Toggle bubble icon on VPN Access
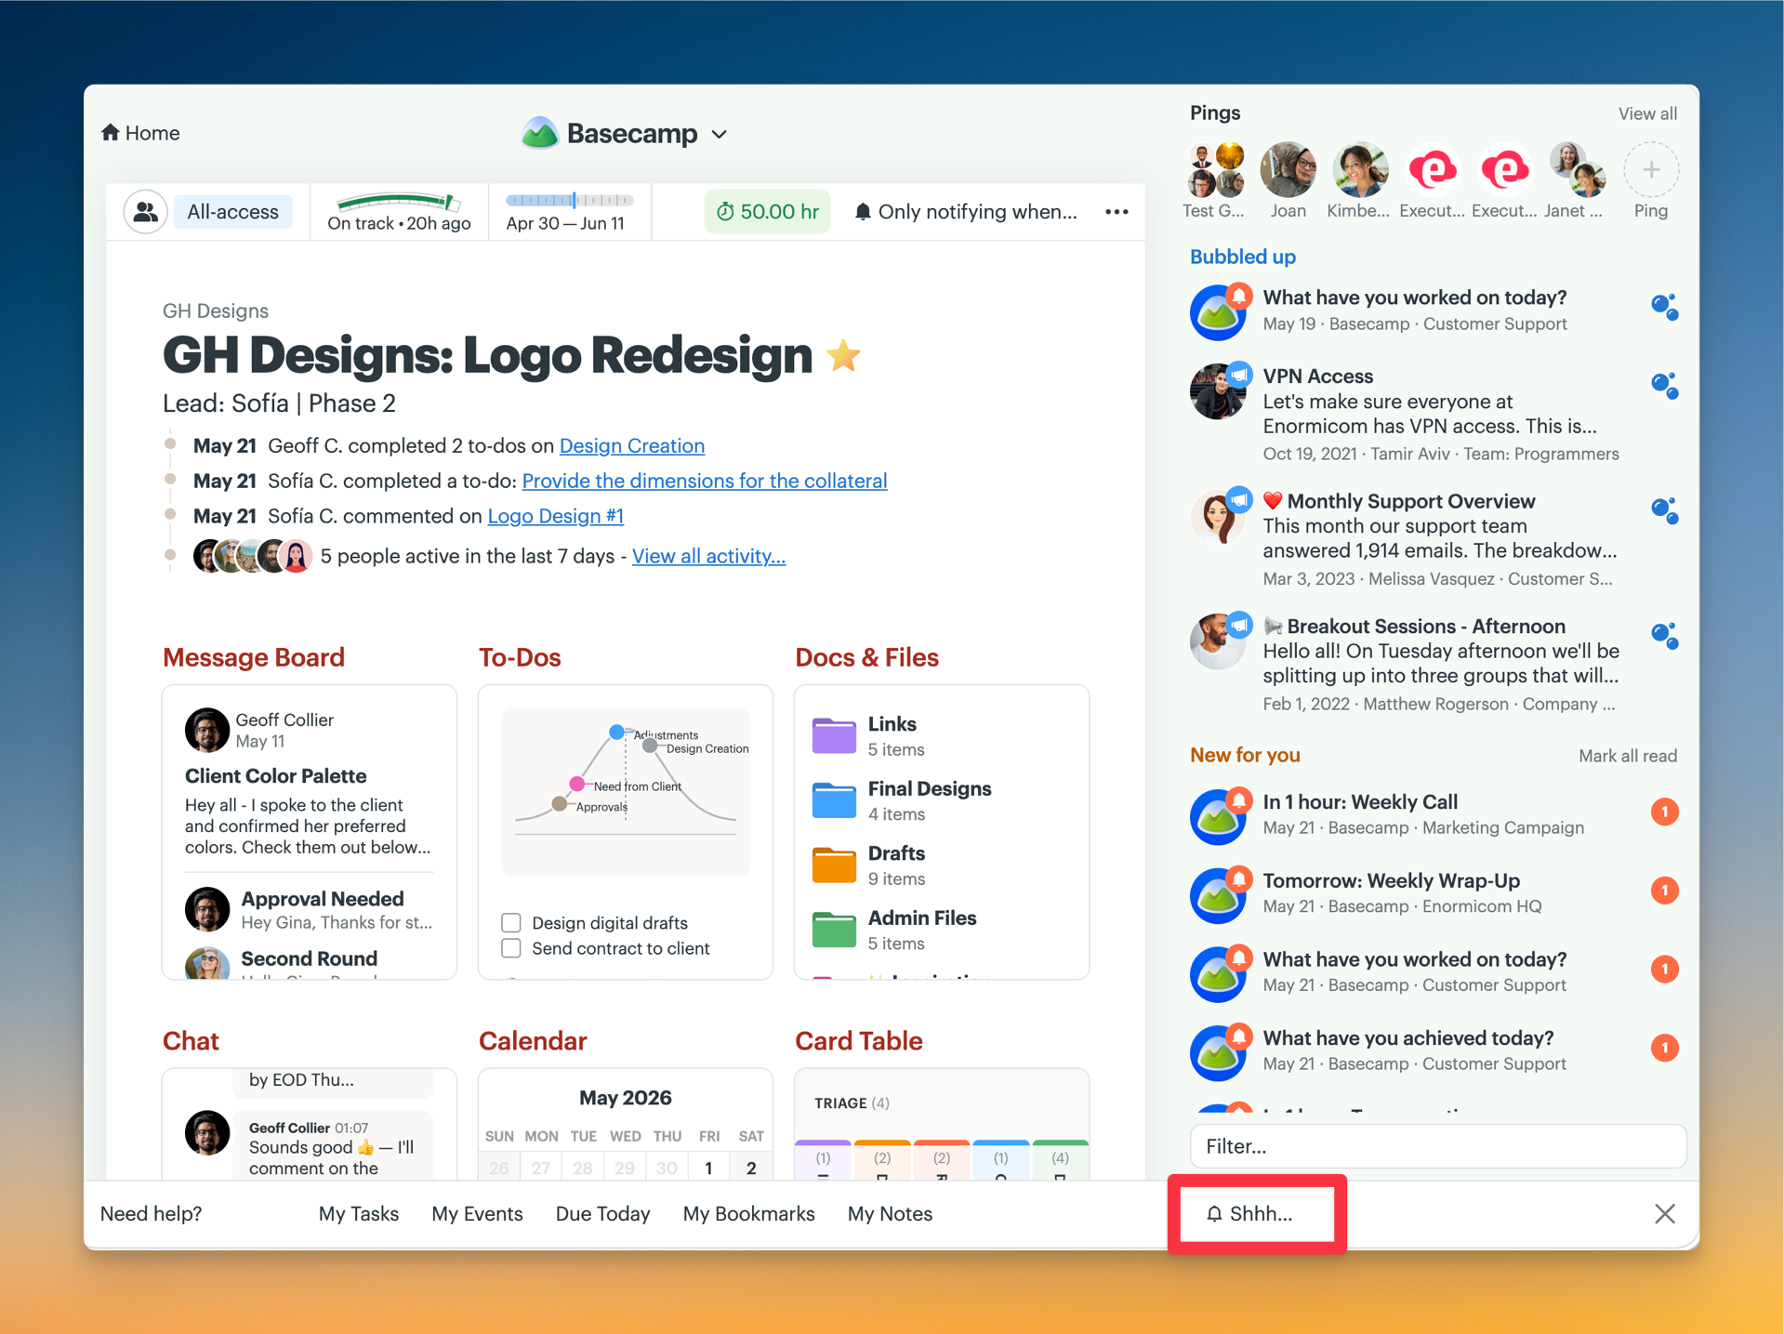This screenshot has height=1334, width=1784. [1664, 385]
